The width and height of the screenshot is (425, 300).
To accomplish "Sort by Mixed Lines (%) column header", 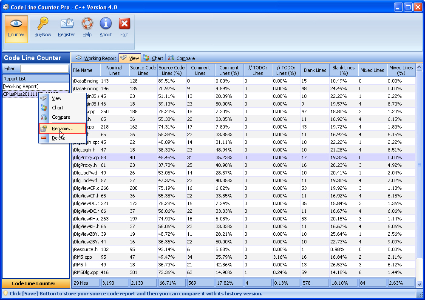I will (401, 70).
